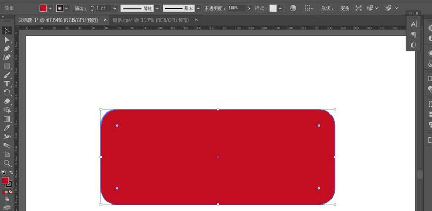Set fill to None in toolbox
Viewport: 432px width, 211px height.
point(10,192)
